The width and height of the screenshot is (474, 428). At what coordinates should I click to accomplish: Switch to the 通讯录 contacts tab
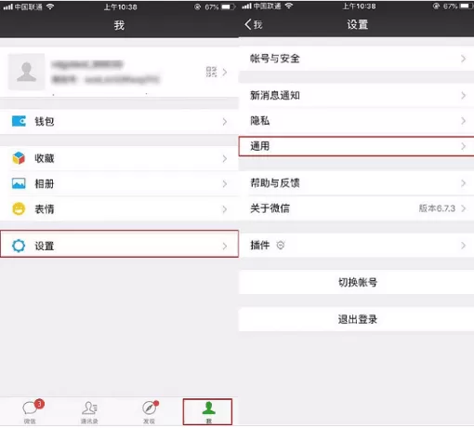89,412
